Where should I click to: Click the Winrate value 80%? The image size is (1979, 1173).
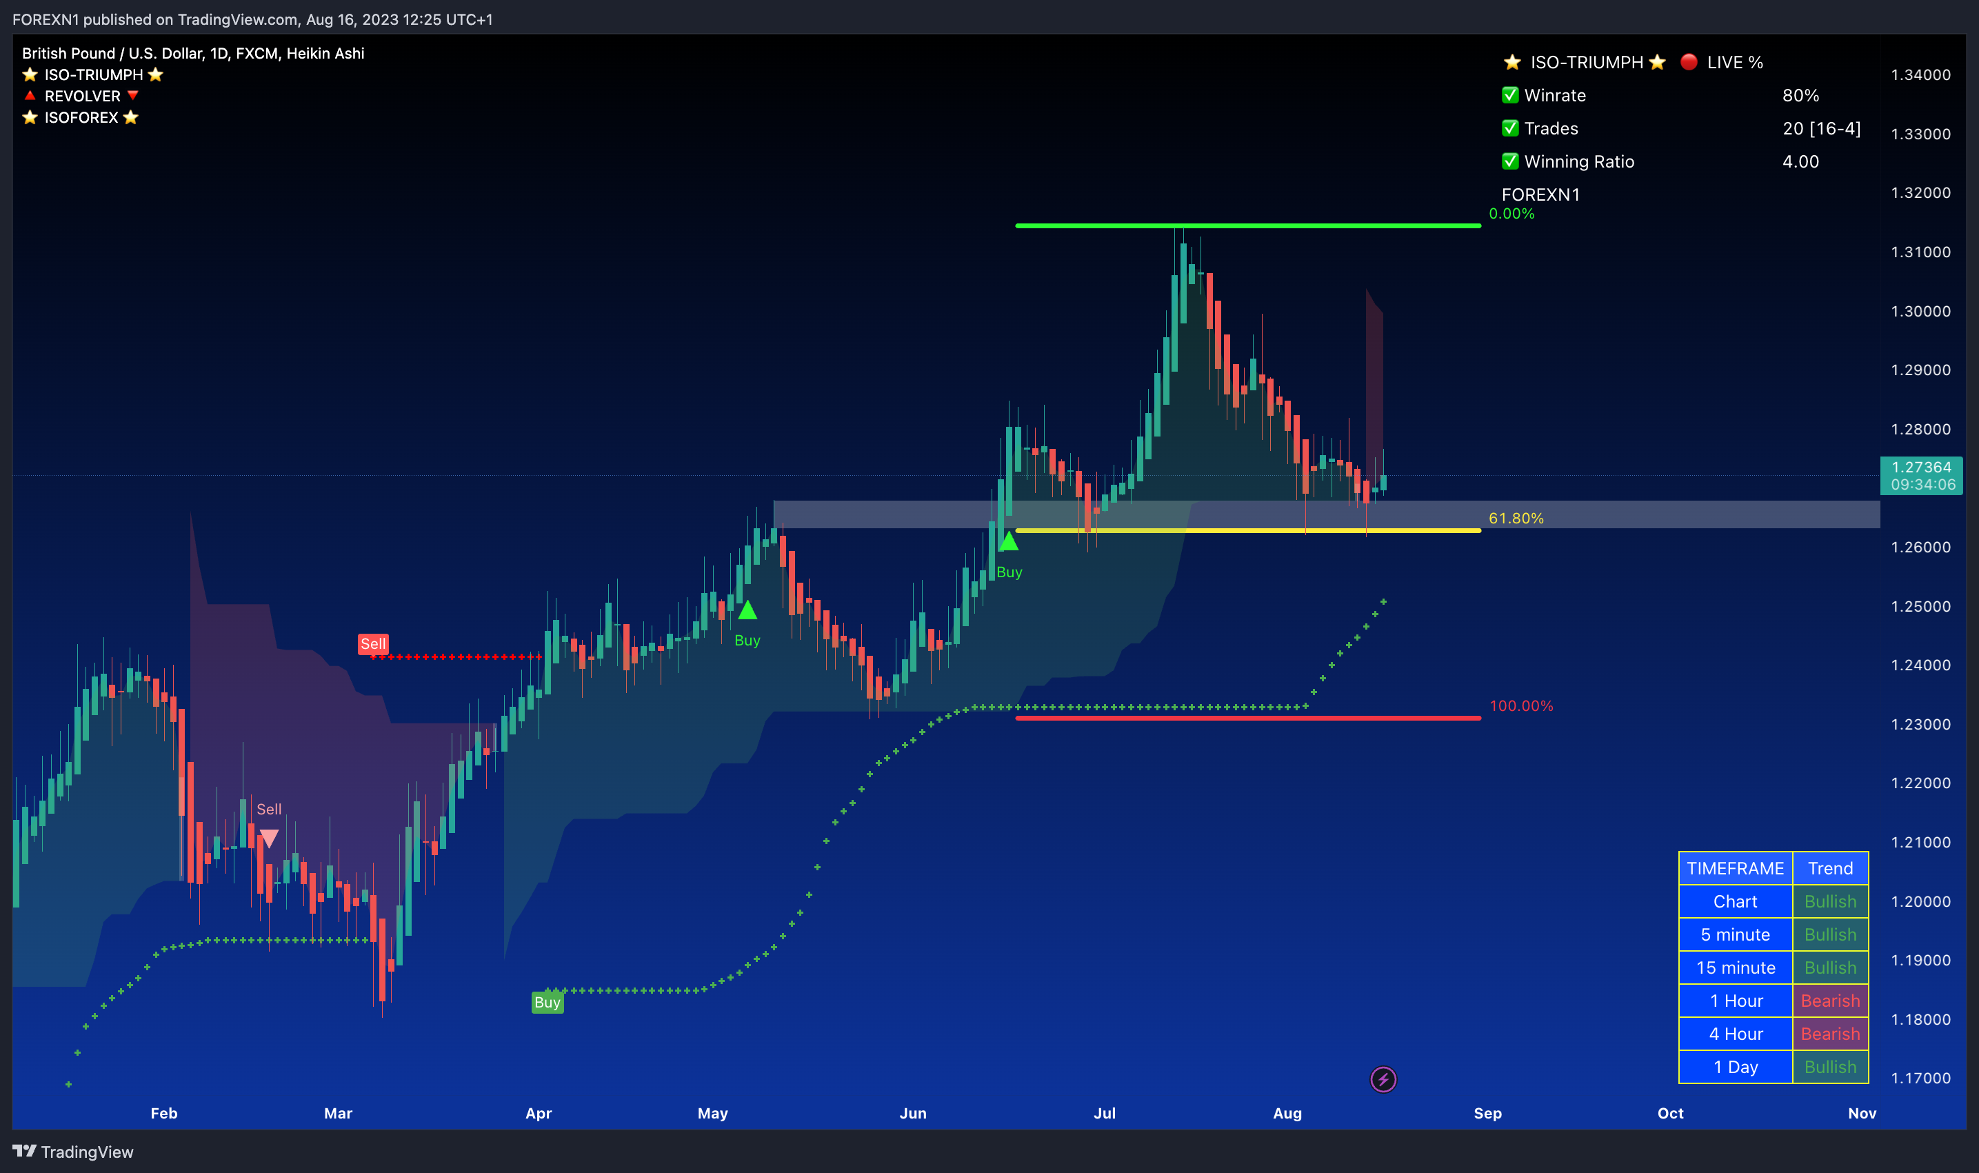point(1800,96)
